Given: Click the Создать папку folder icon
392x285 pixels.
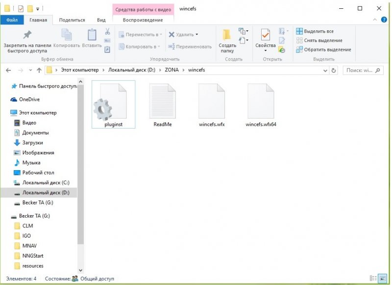Looking at the screenshot, I should tap(227, 35).
